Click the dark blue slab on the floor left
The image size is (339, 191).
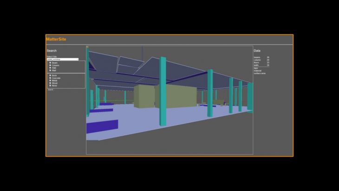(x=102, y=126)
